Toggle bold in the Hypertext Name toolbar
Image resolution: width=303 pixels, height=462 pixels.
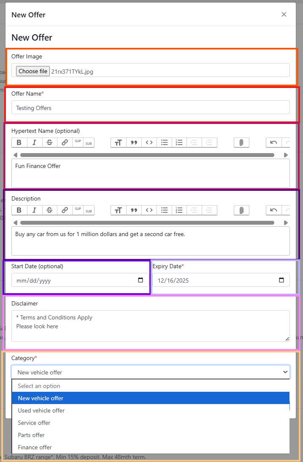point(19,143)
